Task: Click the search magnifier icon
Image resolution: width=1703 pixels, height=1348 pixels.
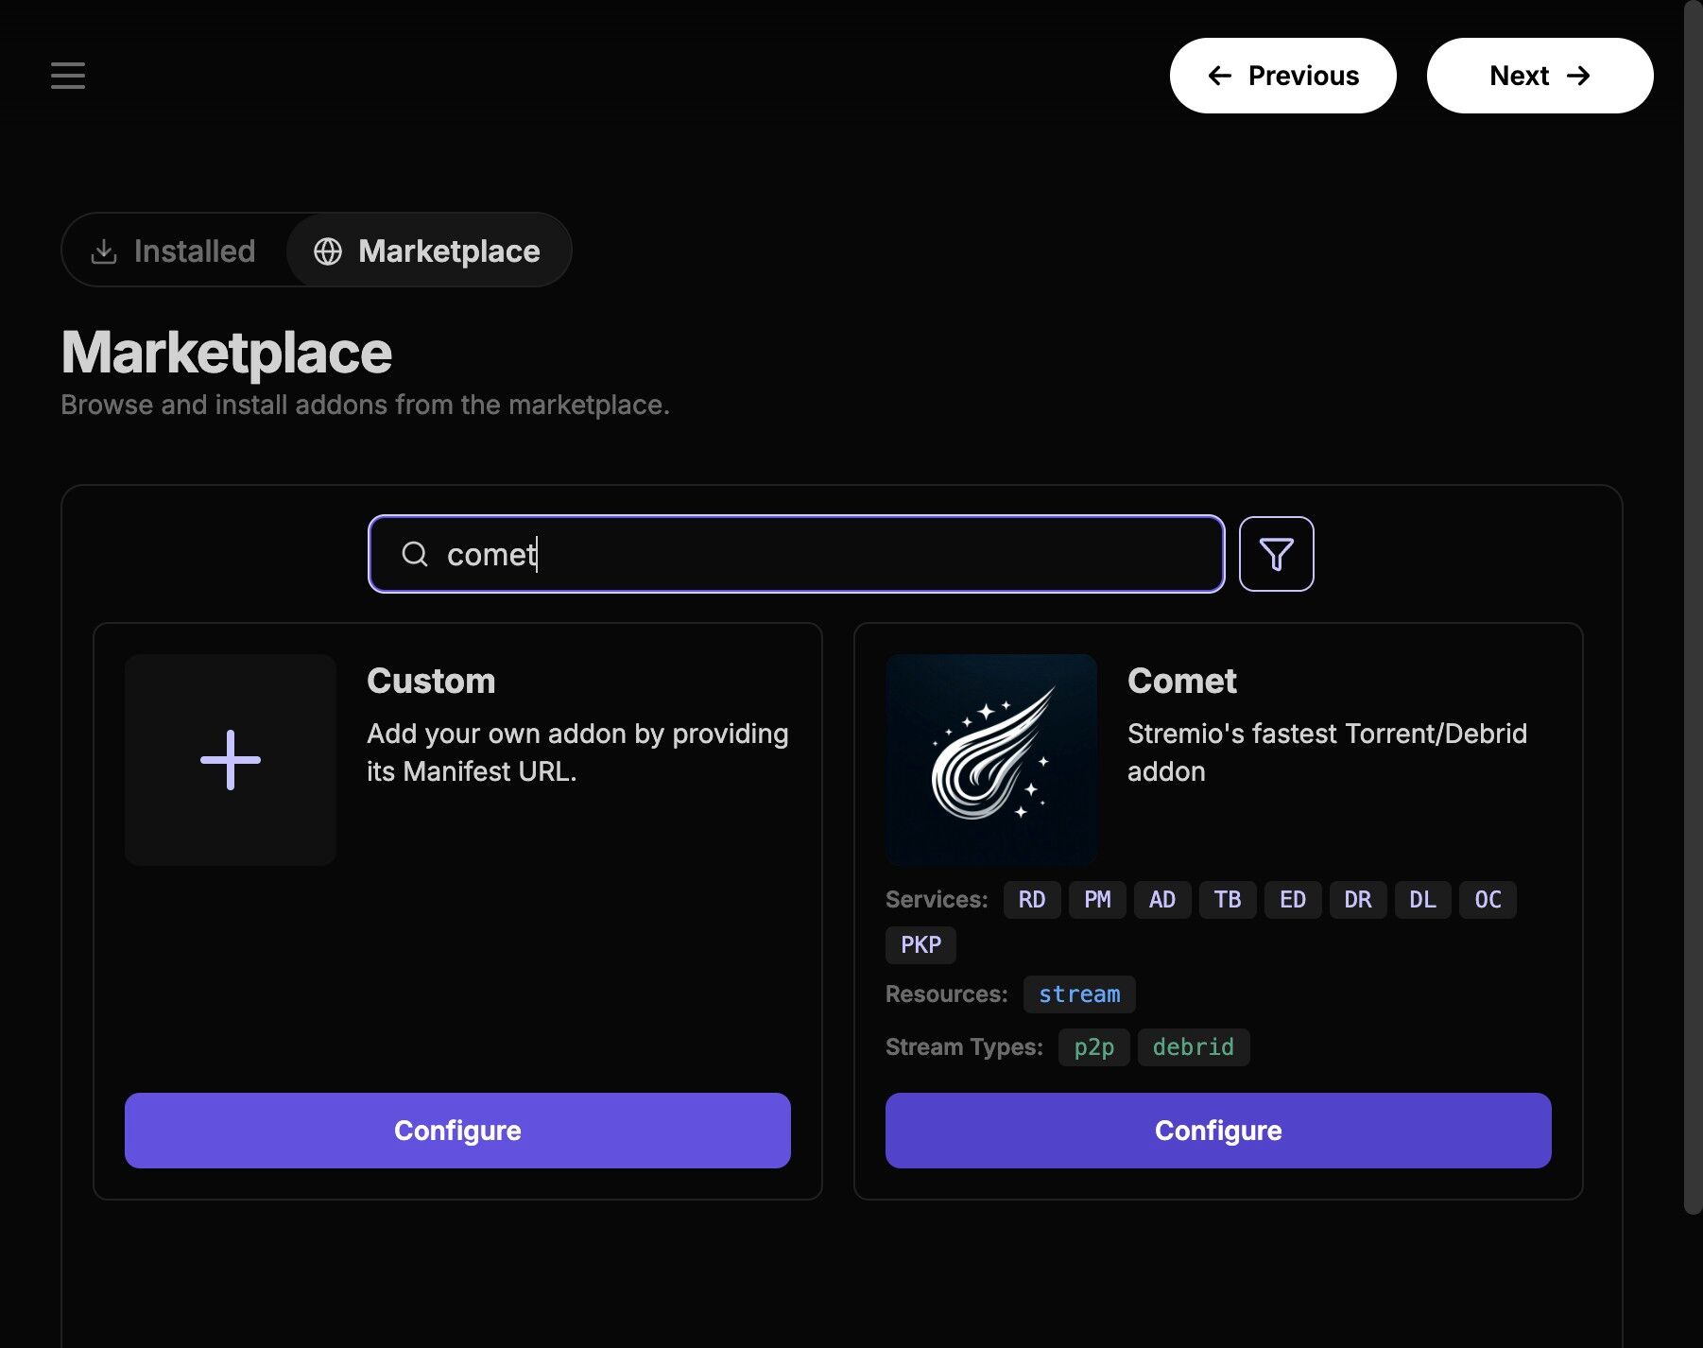Action: click(x=415, y=554)
